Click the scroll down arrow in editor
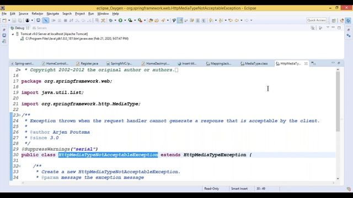353x198 pixels. pos(338,178)
